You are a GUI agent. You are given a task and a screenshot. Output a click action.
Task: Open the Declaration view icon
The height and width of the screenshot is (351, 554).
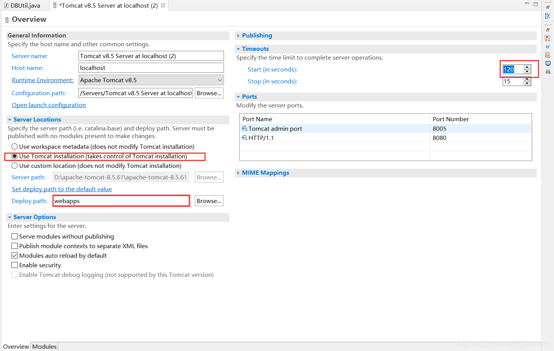click(547, 55)
